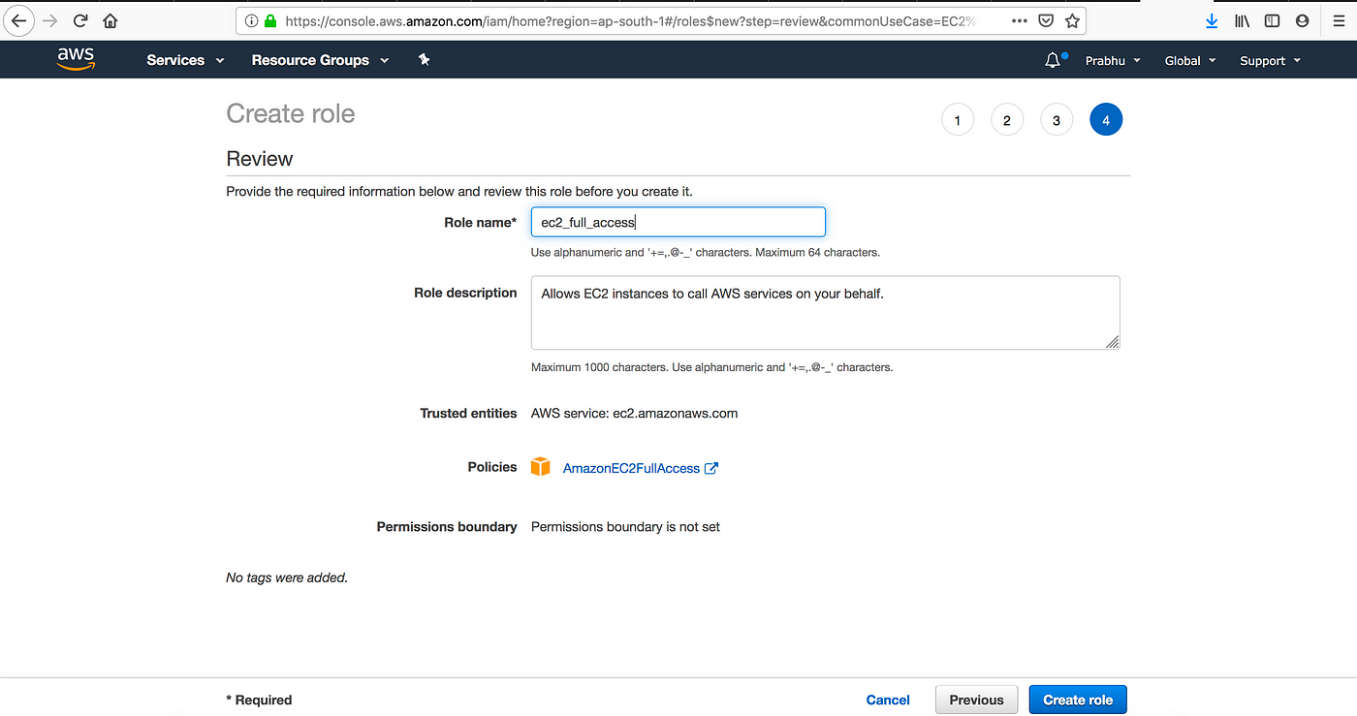Click the Previous button
1357x716 pixels.
pos(977,700)
